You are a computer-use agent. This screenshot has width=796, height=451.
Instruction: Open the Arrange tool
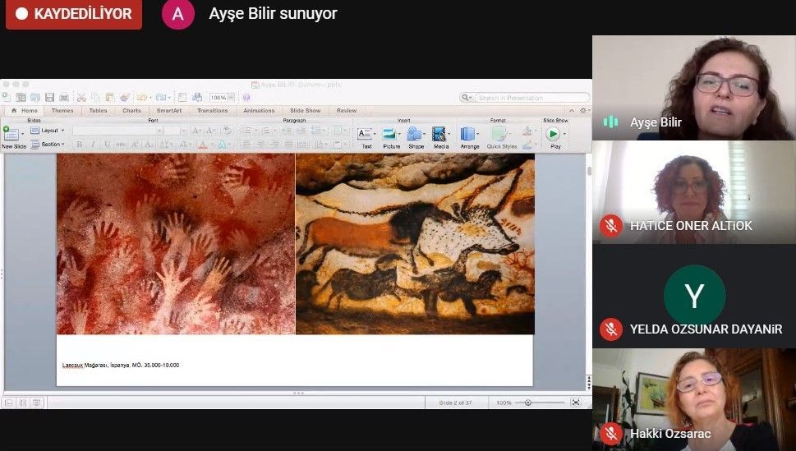pos(469,135)
